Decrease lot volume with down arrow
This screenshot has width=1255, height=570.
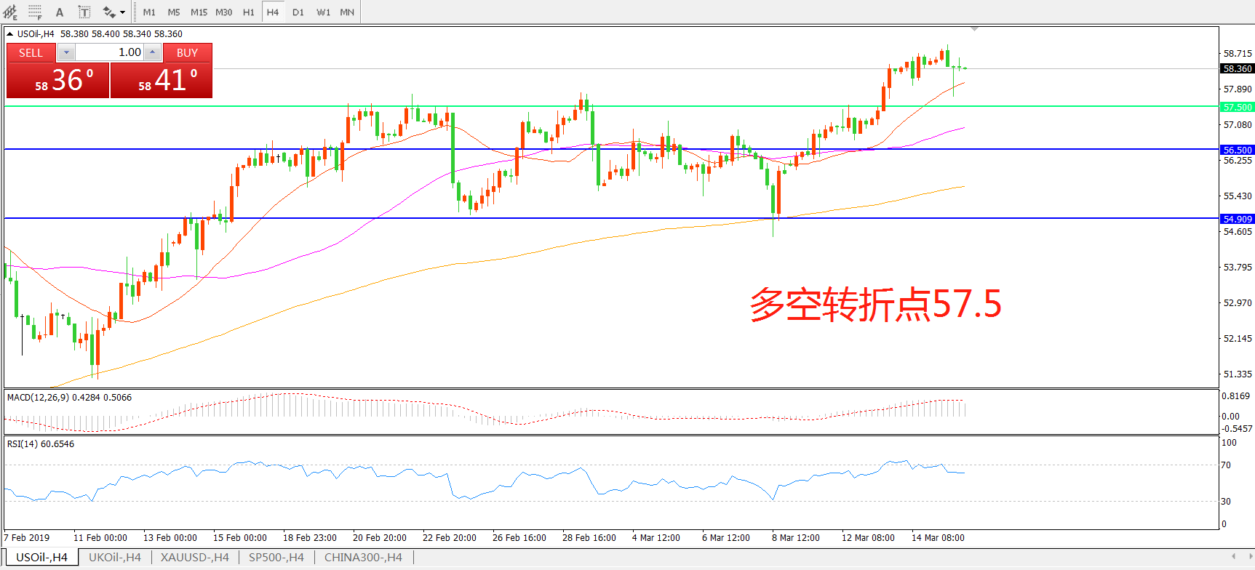tap(66, 52)
